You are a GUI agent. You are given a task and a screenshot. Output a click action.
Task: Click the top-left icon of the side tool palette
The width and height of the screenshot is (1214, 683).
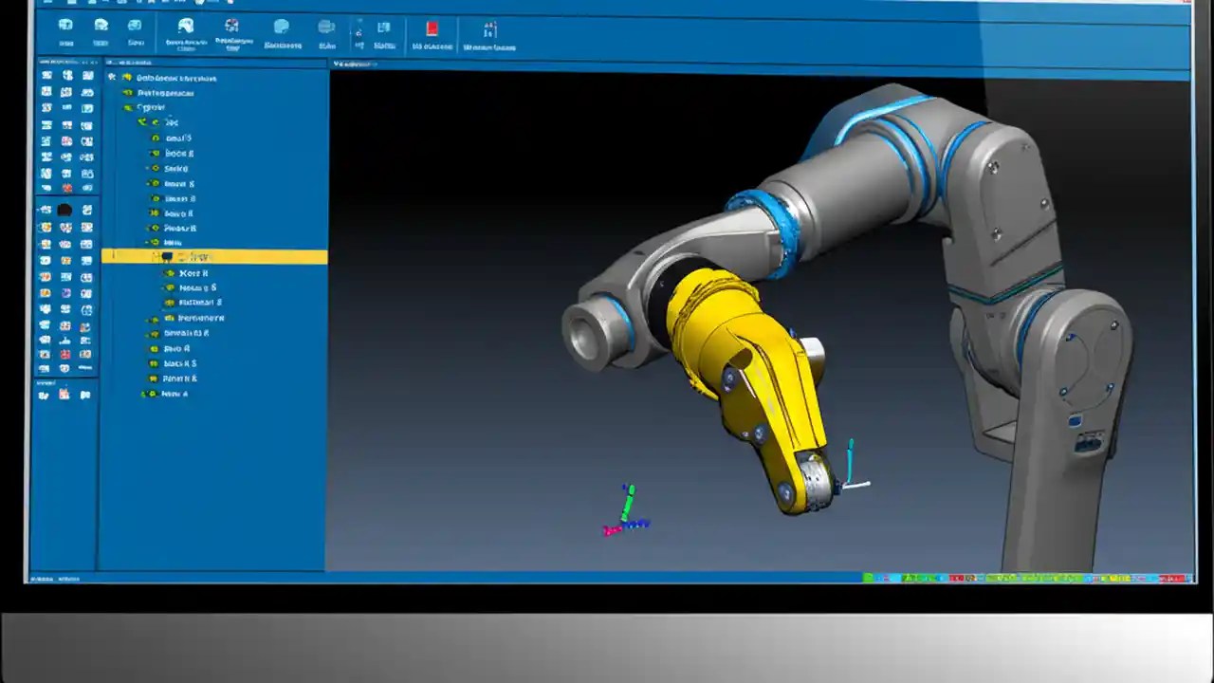pos(46,75)
